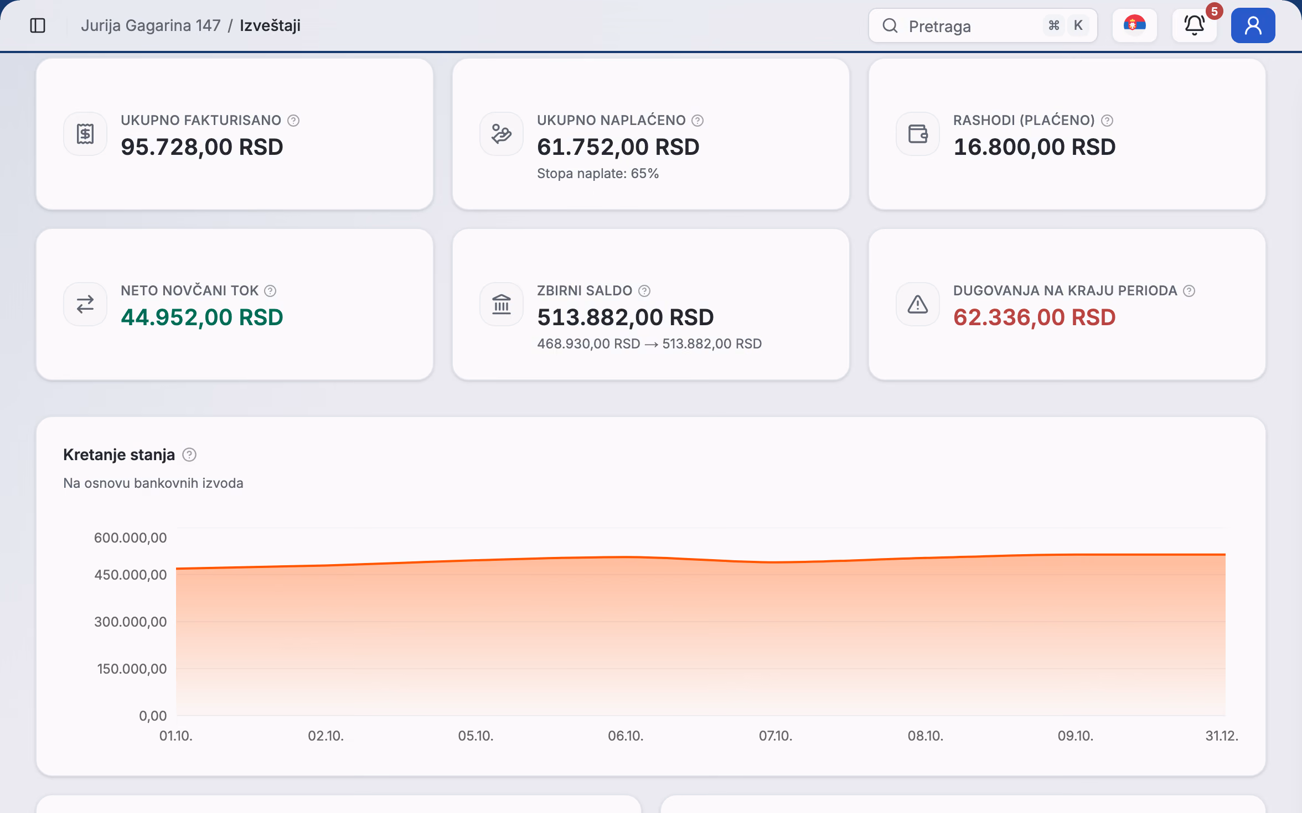Click the wallet icon in Rashodi card
This screenshot has width=1302, height=813.
(x=918, y=134)
